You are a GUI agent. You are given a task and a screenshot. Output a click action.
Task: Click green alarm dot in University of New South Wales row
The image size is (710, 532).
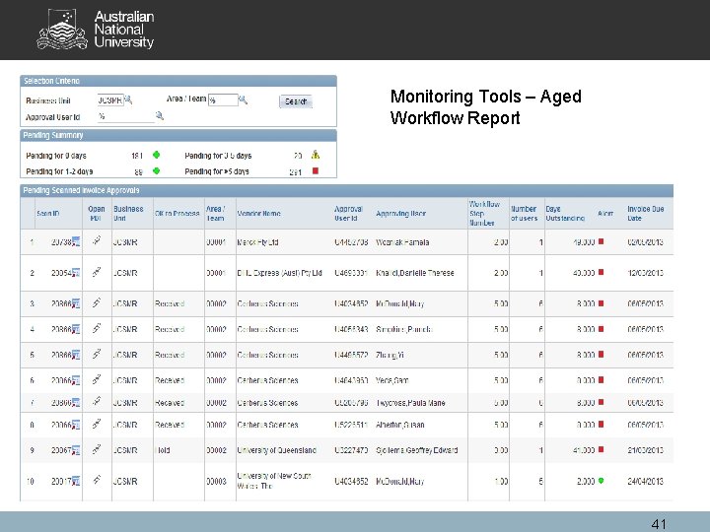pyautogui.click(x=601, y=481)
